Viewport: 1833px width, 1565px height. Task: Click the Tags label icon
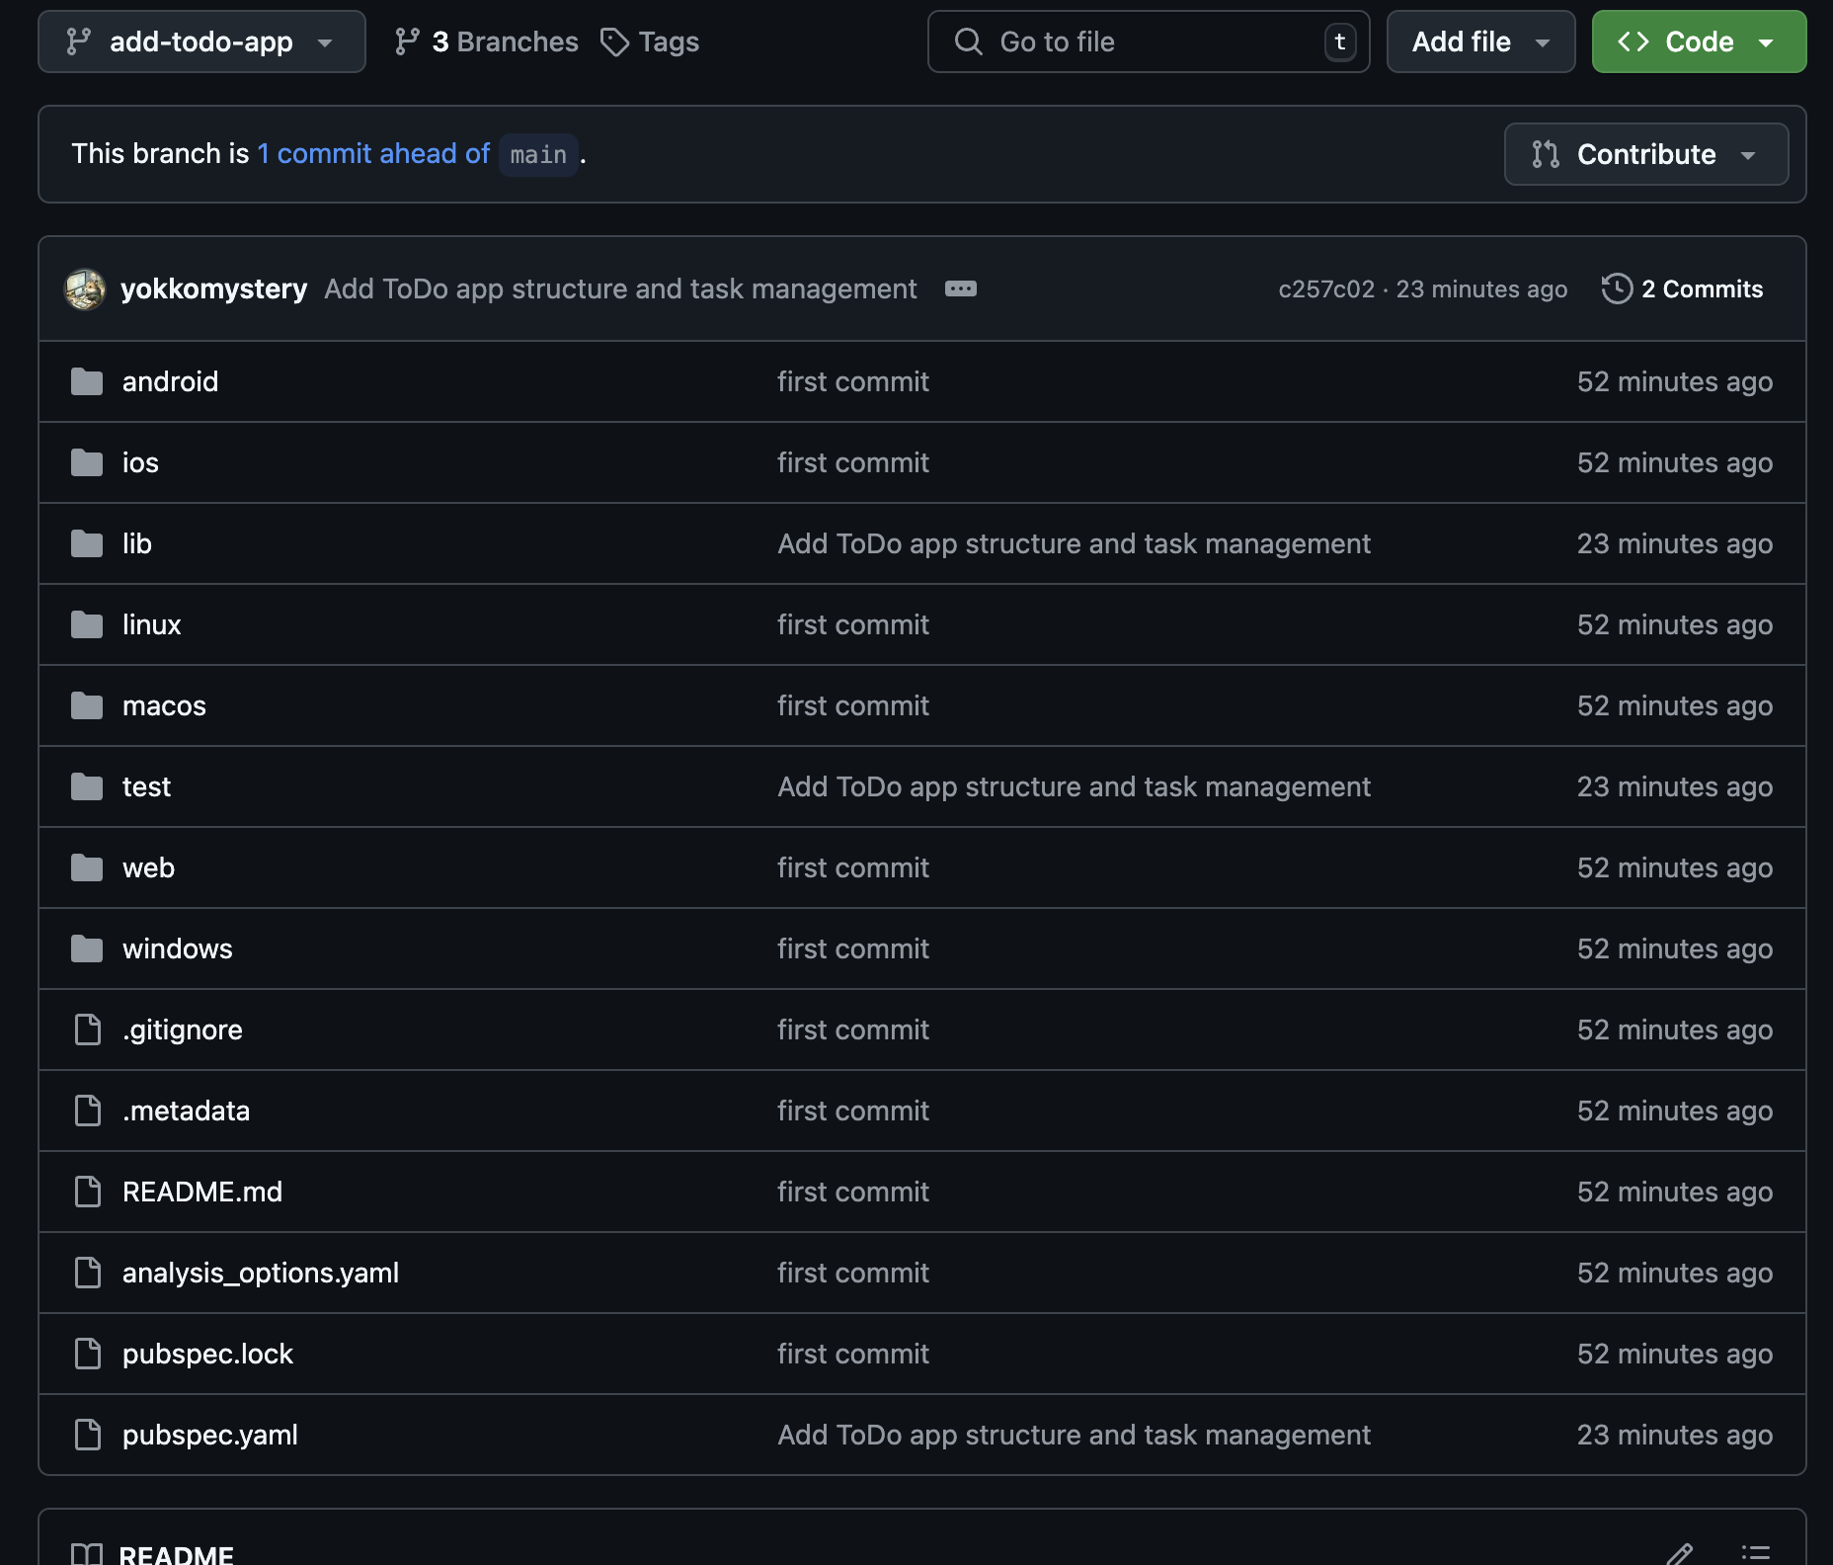click(614, 41)
